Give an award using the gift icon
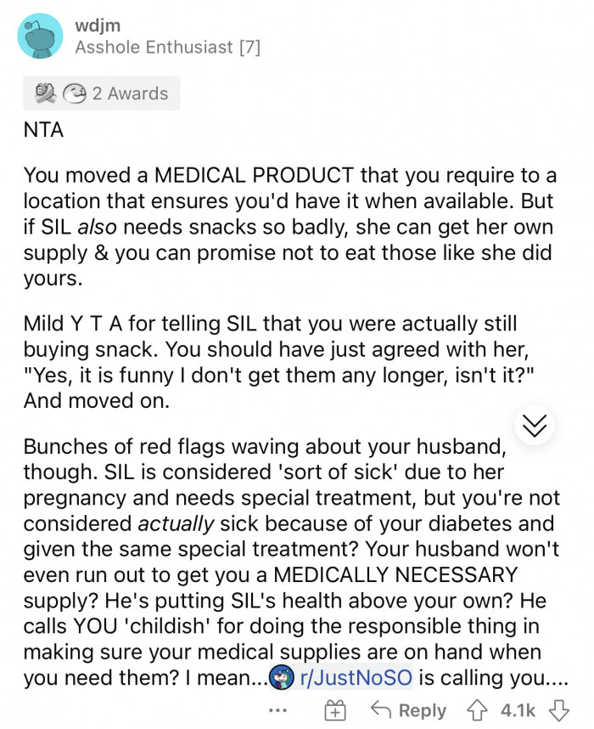Screen dimensions: 594x729 click(x=337, y=709)
